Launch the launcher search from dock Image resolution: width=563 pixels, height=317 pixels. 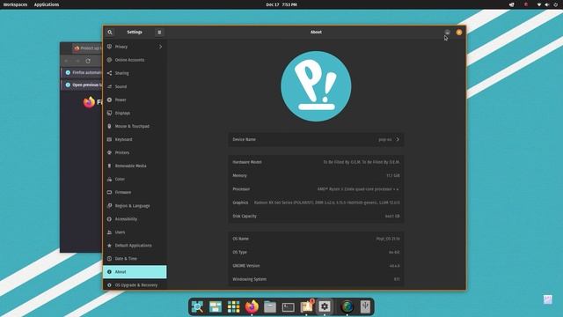[197, 307]
